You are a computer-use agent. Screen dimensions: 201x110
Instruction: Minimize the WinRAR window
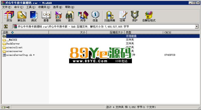click(x=190, y=3)
